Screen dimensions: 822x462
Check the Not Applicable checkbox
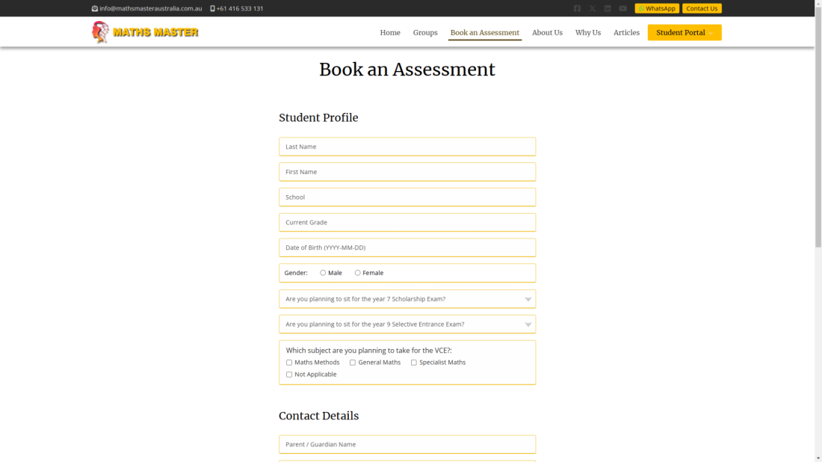click(289, 375)
